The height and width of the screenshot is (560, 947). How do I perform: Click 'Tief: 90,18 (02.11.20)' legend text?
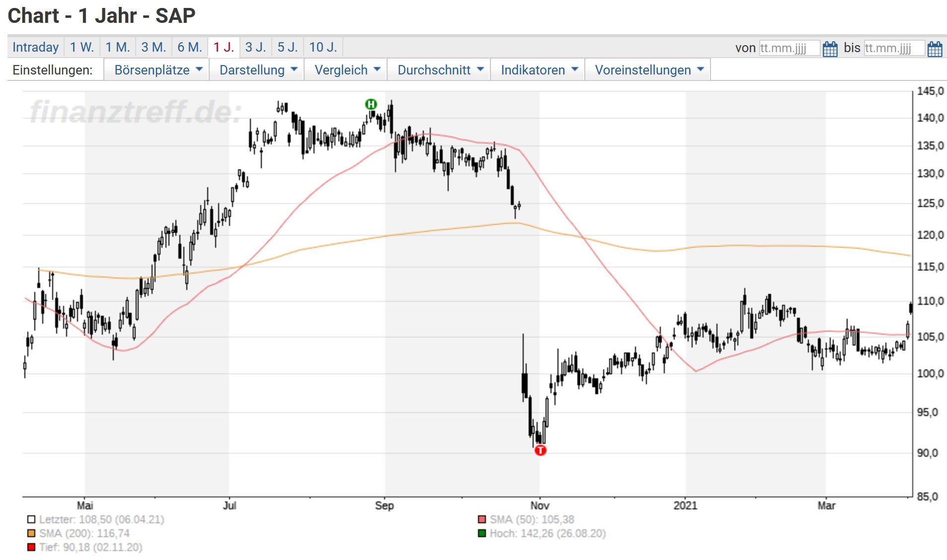coord(91,547)
